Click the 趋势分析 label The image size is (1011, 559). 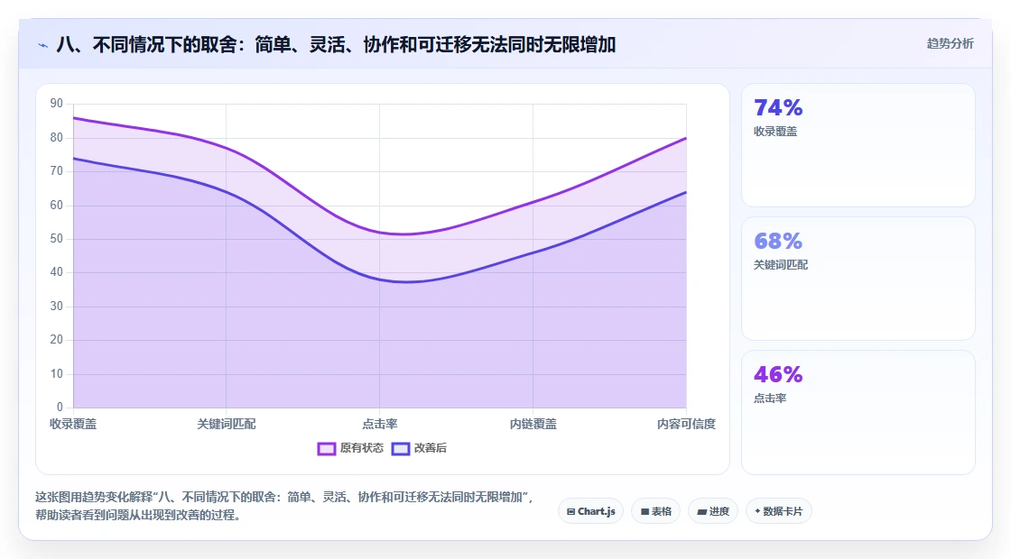[950, 44]
